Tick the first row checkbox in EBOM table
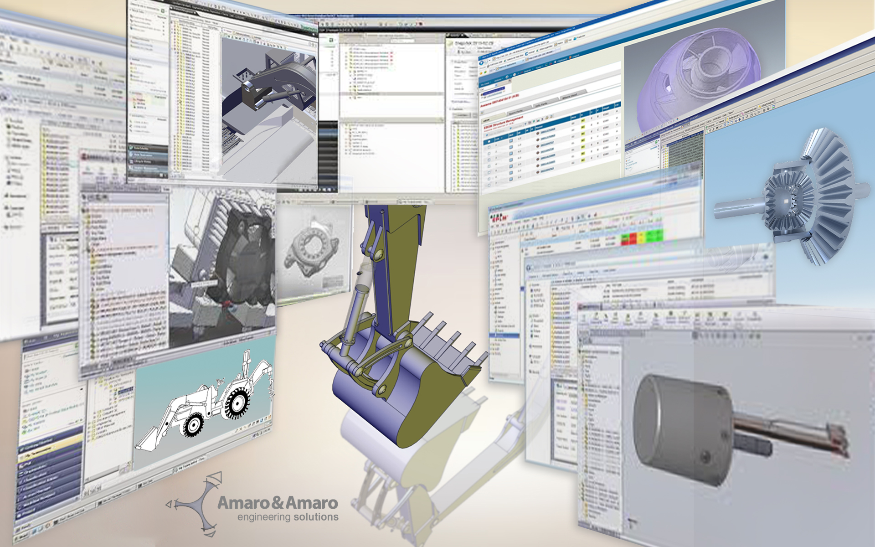The image size is (875, 547). [x=489, y=147]
